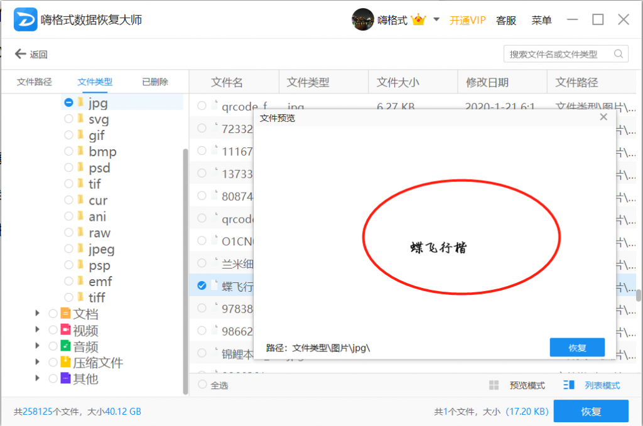643x426 pixels.
Task: Click the 返回 back label
Action: pyautogui.click(x=38, y=55)
